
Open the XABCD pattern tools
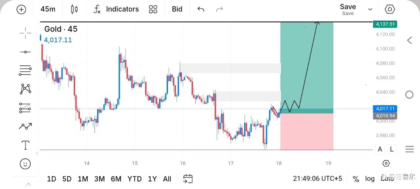tap(25, 89)
